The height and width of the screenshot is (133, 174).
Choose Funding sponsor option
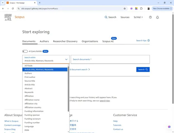pos(45,115)
